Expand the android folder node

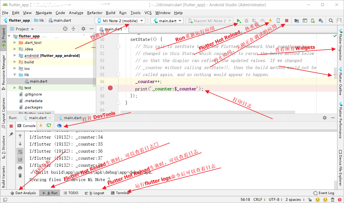pos(15,56)
